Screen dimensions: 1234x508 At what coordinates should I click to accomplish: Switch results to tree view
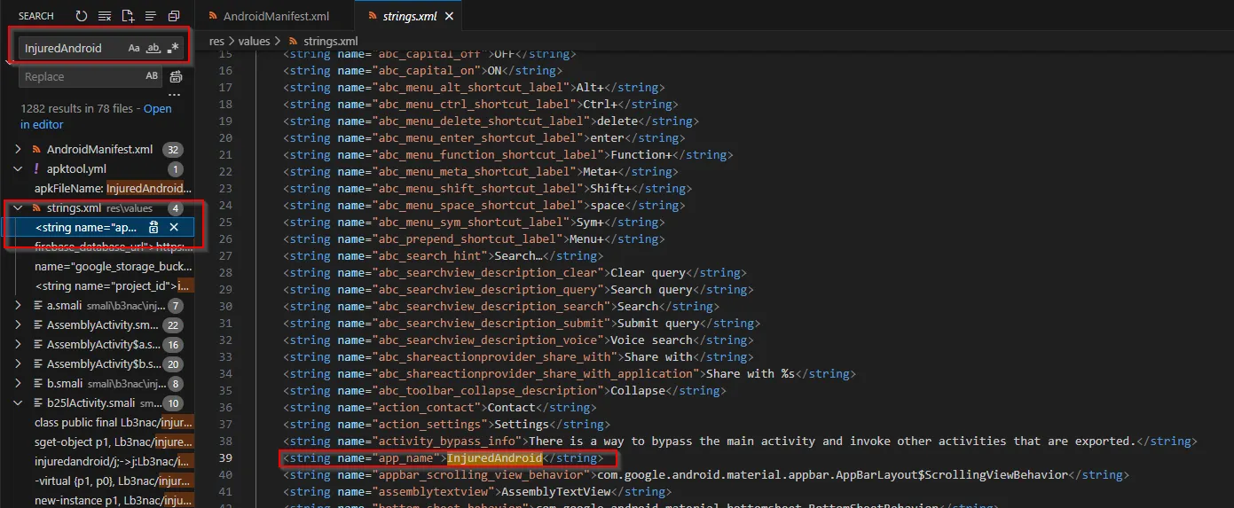click(151, 16)
